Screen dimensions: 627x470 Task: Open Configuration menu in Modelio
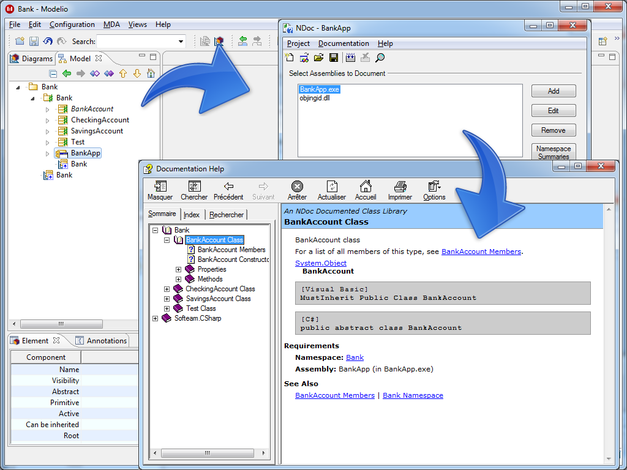point(72,24)
